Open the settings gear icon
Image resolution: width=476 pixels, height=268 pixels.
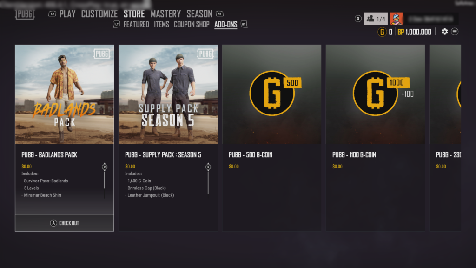[444, 32]
